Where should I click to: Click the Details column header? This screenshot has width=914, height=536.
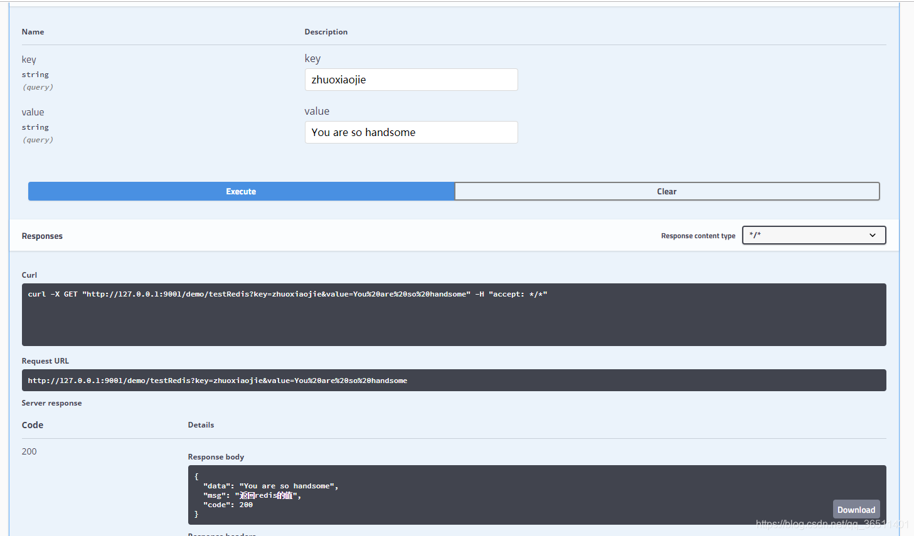click(201, 425)
